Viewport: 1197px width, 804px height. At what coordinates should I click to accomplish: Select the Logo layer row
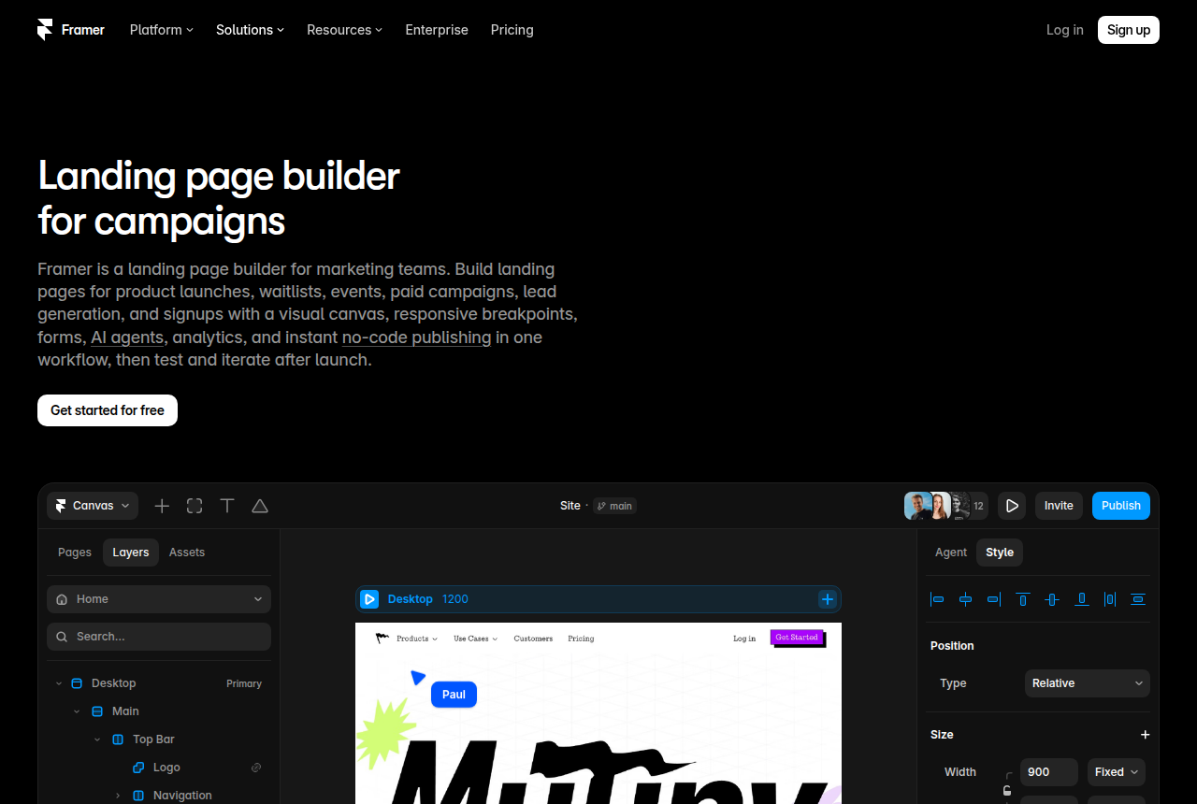point(159,768)
